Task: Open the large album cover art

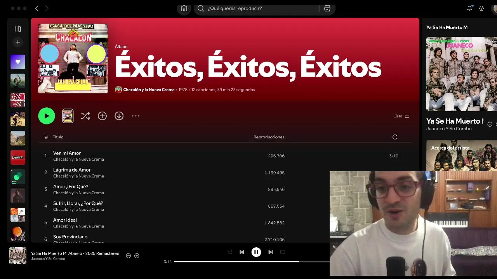Action: pyautogui.click(x=73, y=59)
